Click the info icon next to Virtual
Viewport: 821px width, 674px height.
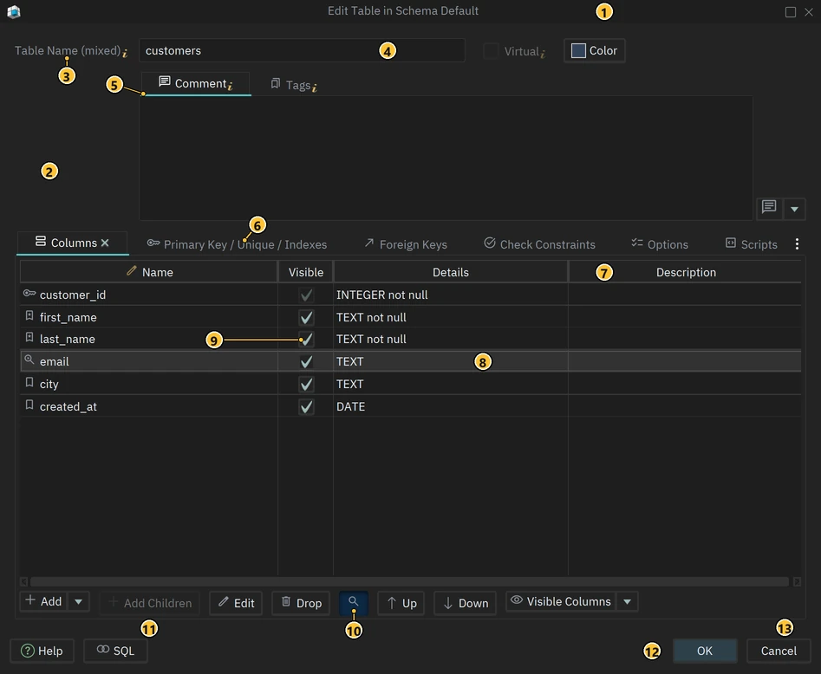click(x=543, y=54)
